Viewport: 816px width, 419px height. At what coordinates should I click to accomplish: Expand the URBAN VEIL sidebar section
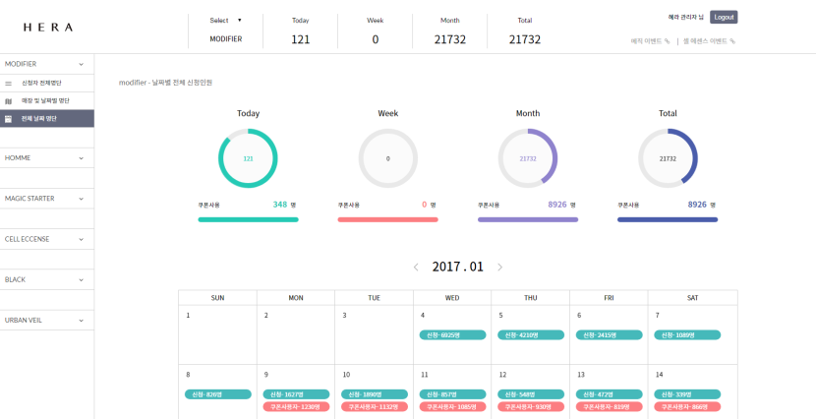[47, 320]
